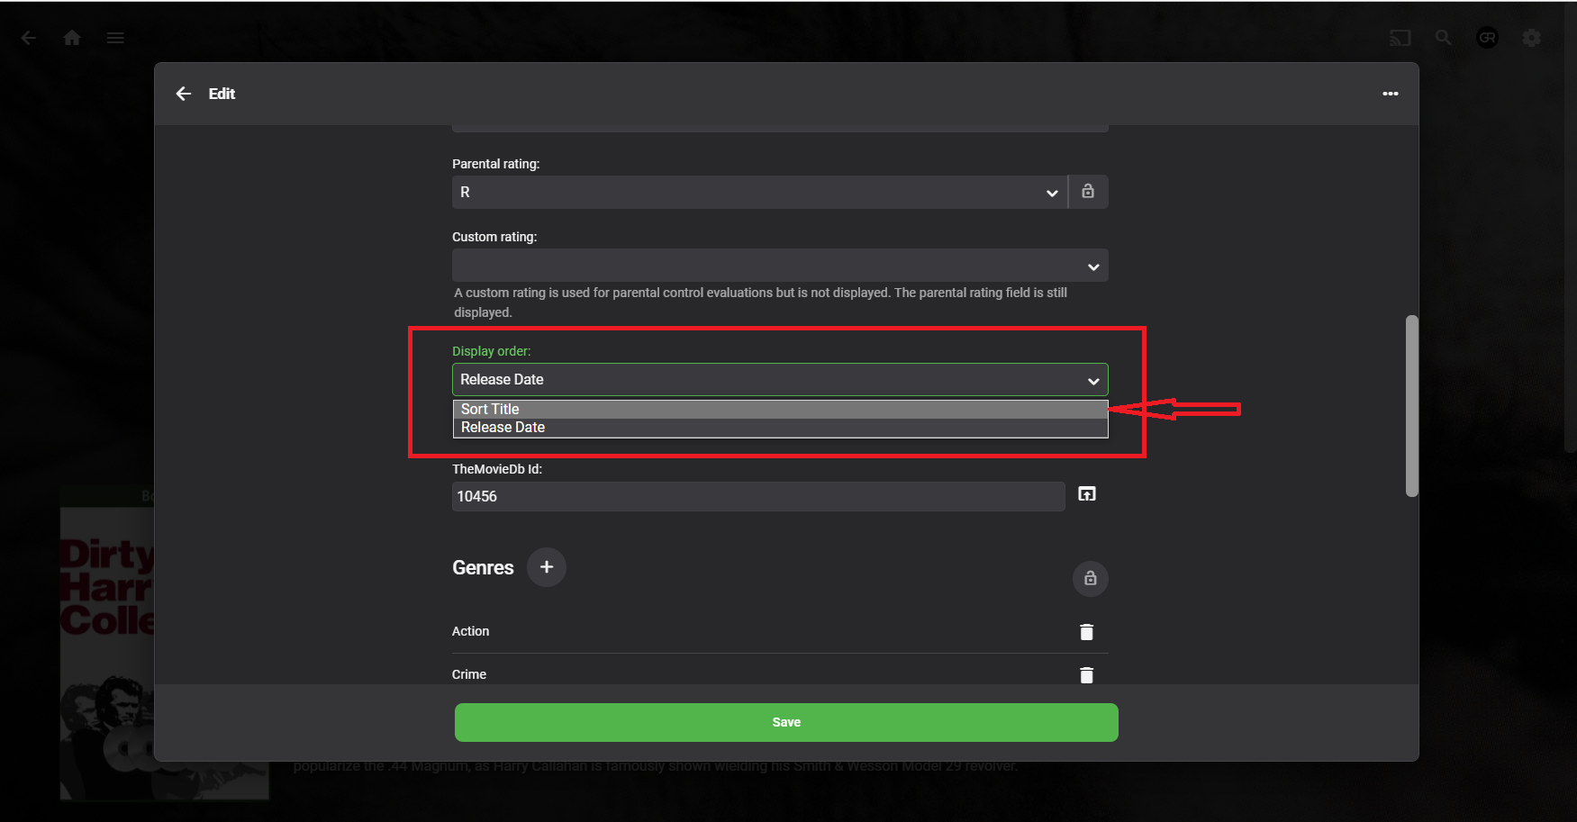Open the settings gear icon
The height and width of the screenshot is (822, 1577).
(x=1532, y=38)
